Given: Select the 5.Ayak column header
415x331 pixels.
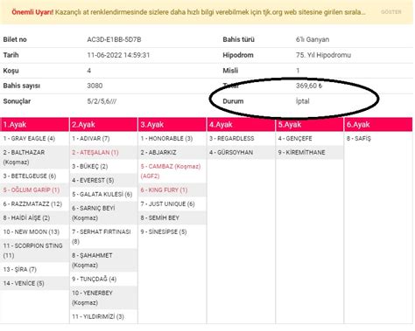Looking at the screenshot, I should (310, 125).
